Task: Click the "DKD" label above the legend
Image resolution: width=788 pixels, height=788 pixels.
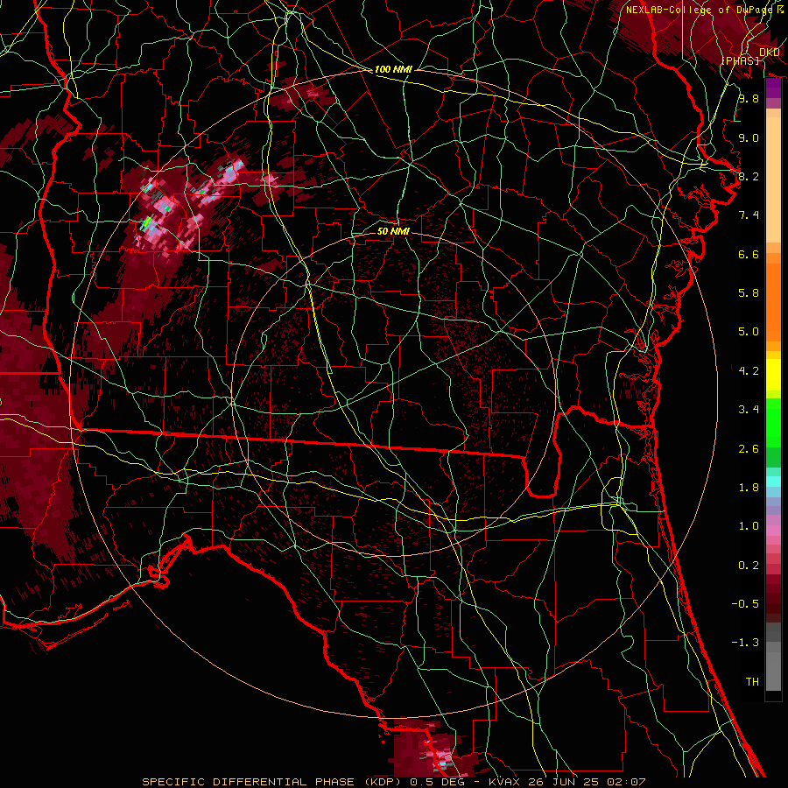Action: 770,53
